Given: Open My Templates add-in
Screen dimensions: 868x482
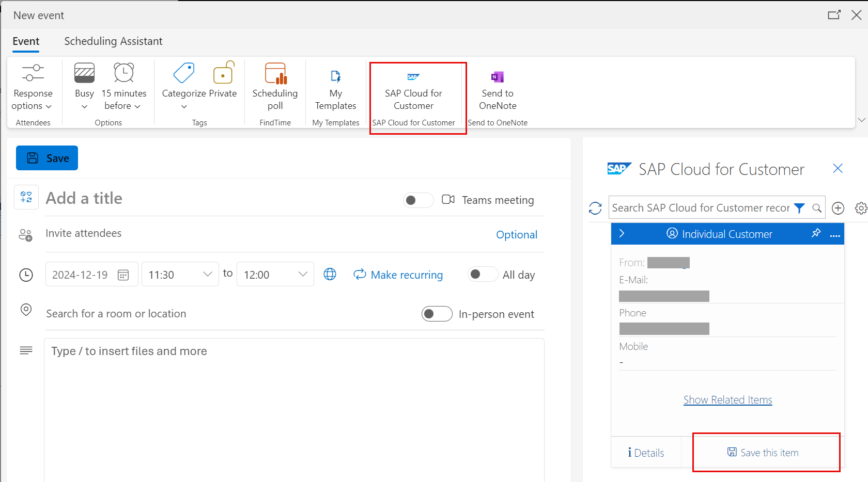Looking at the screenshot, I should point(336,91).
